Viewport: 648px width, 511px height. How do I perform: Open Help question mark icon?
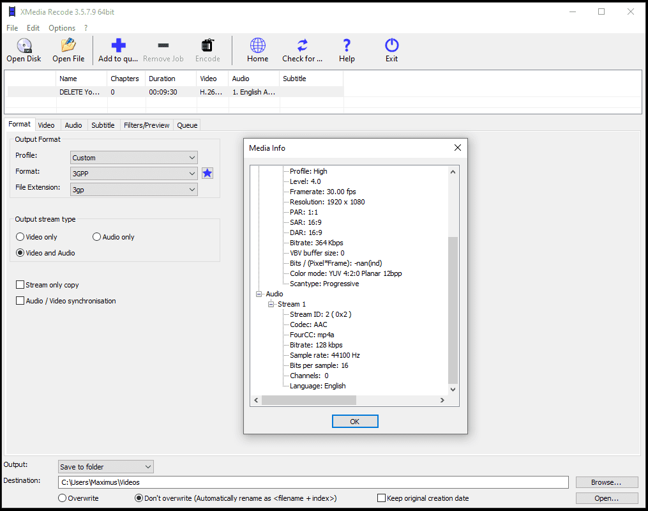coord(347,46)
